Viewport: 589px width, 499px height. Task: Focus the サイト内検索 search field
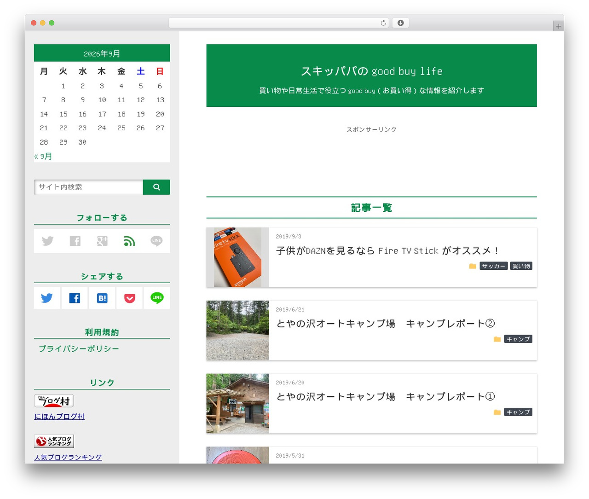(x=88, y=187)
